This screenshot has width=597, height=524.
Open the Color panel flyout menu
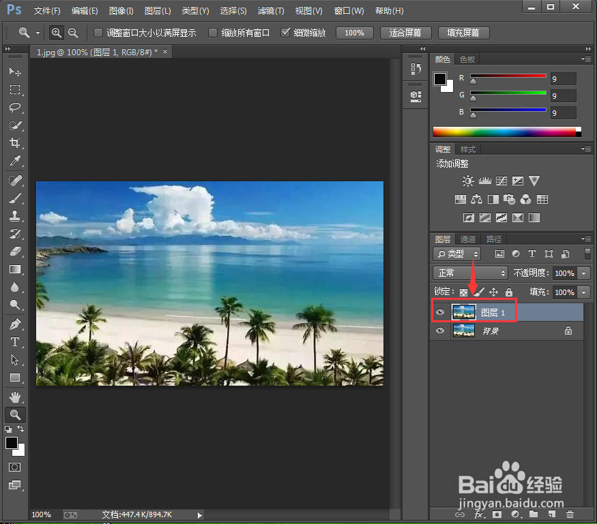pos(586,59)
